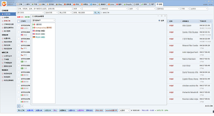Switch to the 订单 tab
Image resolution: width=214 pixels, height=116 pixels.
(x=19, y=4)
